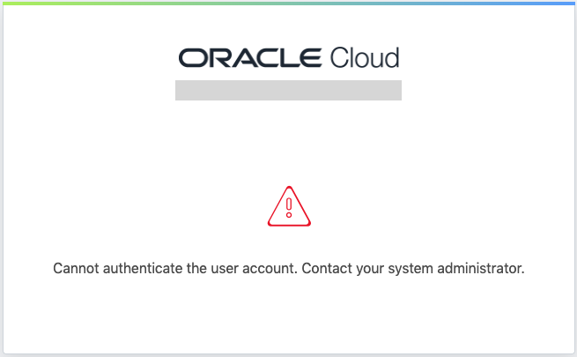Click the blue end of the top gradient strip

570,3
